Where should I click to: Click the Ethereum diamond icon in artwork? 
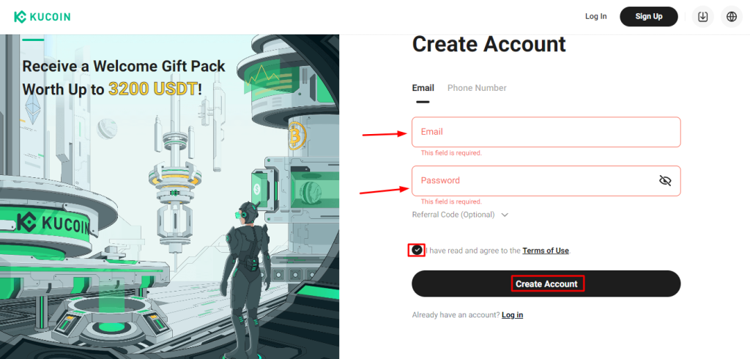(x=33, y=108)
